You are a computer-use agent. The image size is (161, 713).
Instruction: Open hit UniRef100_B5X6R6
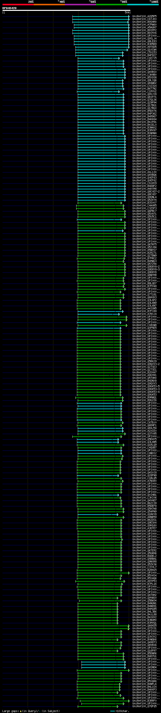point(144,681)
